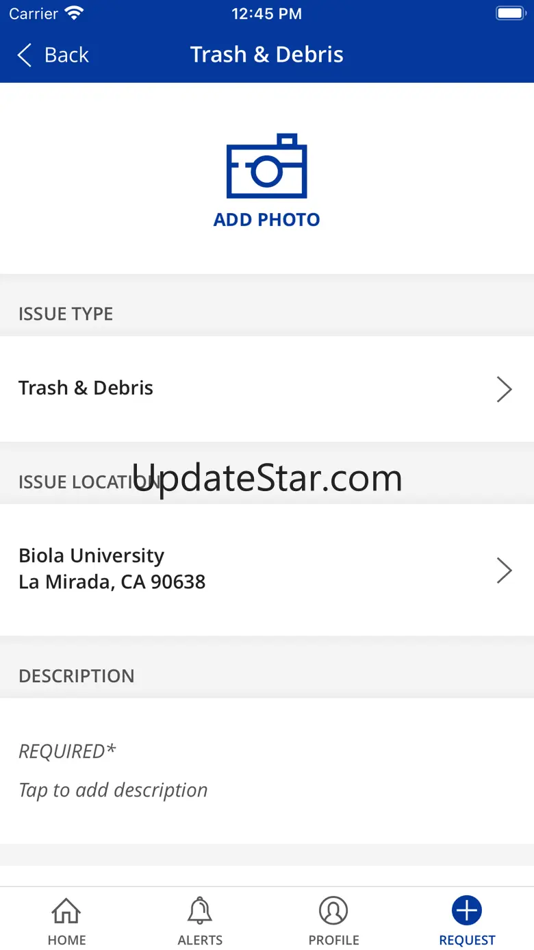Expand the Issue Location chevron arrow
The width and height of the screenshot is (534, 950).
coord(504,570)
